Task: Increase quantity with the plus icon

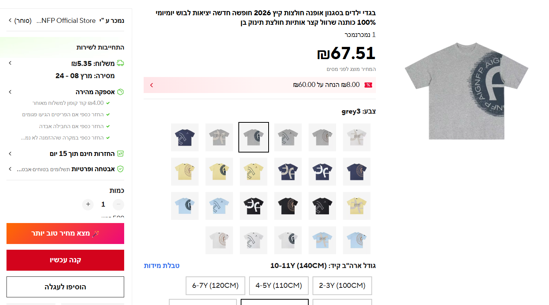Action: tap(88, 204)
